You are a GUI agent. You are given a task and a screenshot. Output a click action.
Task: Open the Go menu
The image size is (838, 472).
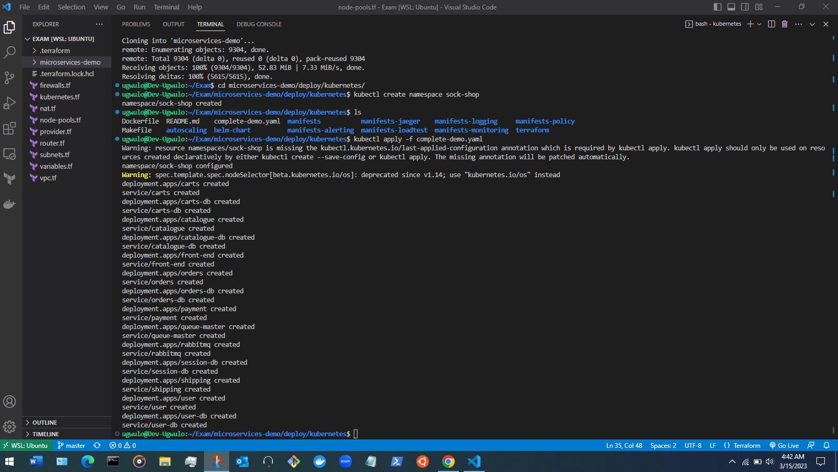click(121, 7)
